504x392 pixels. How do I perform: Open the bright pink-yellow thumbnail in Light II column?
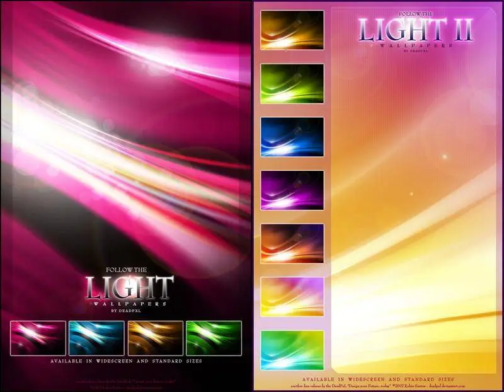tap(292, 297)
